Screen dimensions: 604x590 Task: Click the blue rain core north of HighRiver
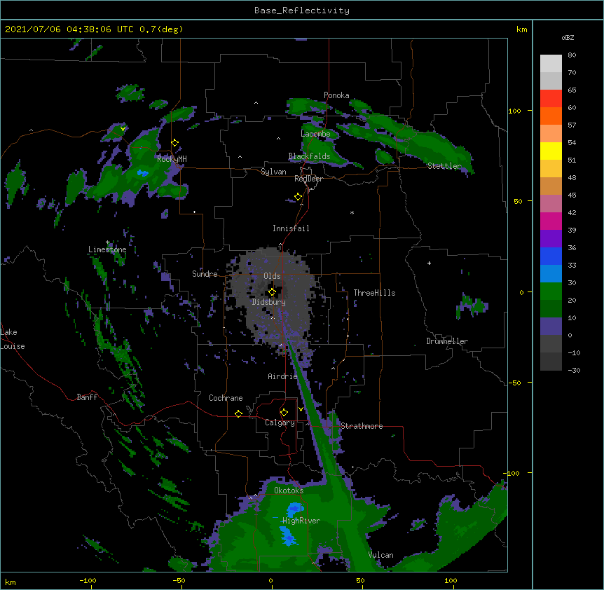click(295, 508)
